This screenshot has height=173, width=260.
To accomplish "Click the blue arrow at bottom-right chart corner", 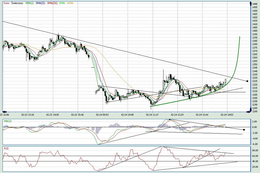I will 248,111.
